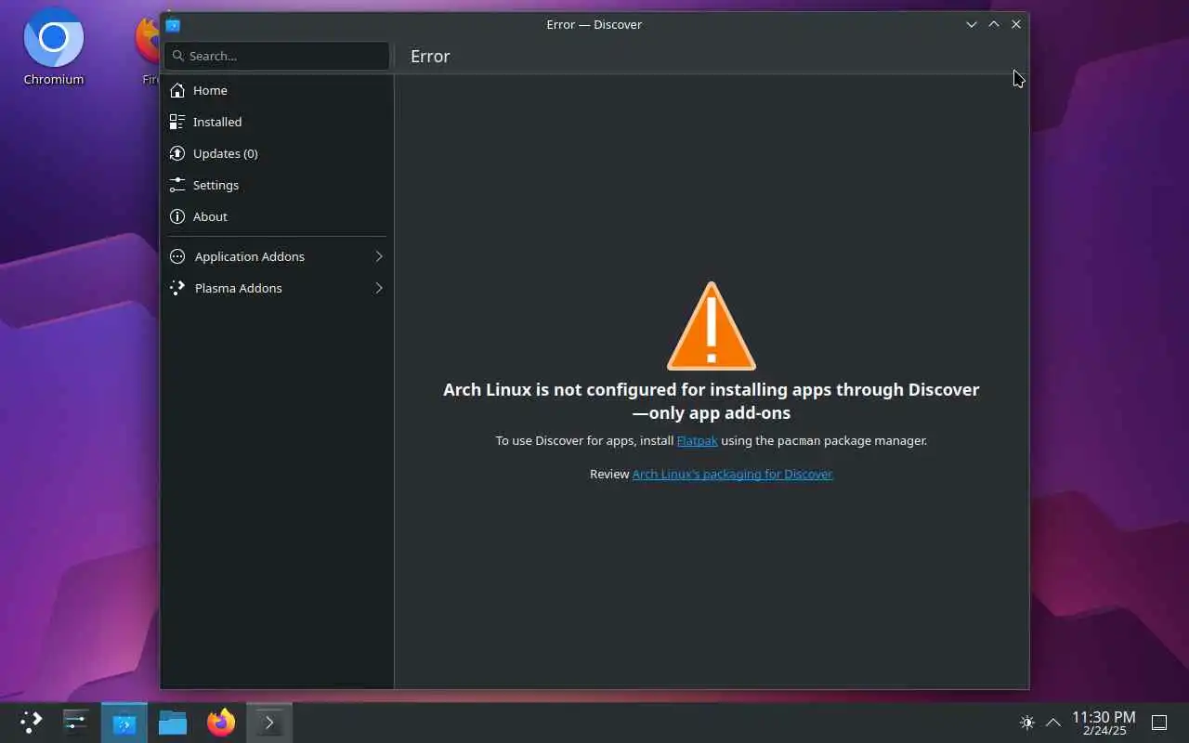Click the 'Arch Linux is not configured' message
This screenshot has width=1189, height=743.
[712, 401]
